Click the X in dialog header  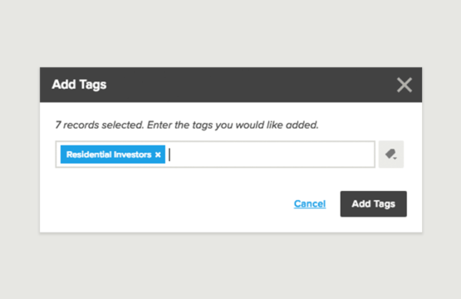tap(405, 85)
